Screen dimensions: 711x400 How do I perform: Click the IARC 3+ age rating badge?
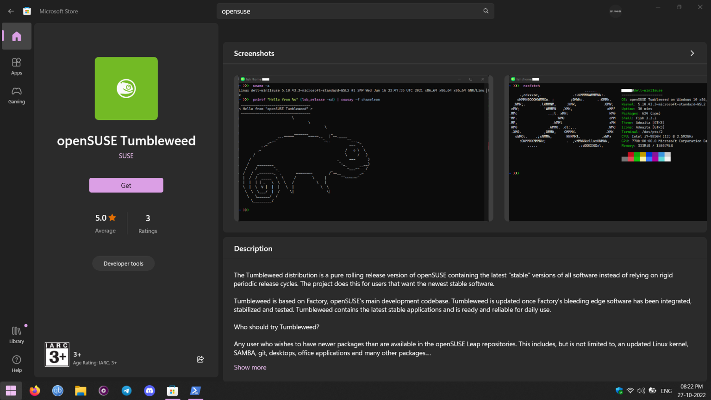pyautogui.click(x=57, y=354)
